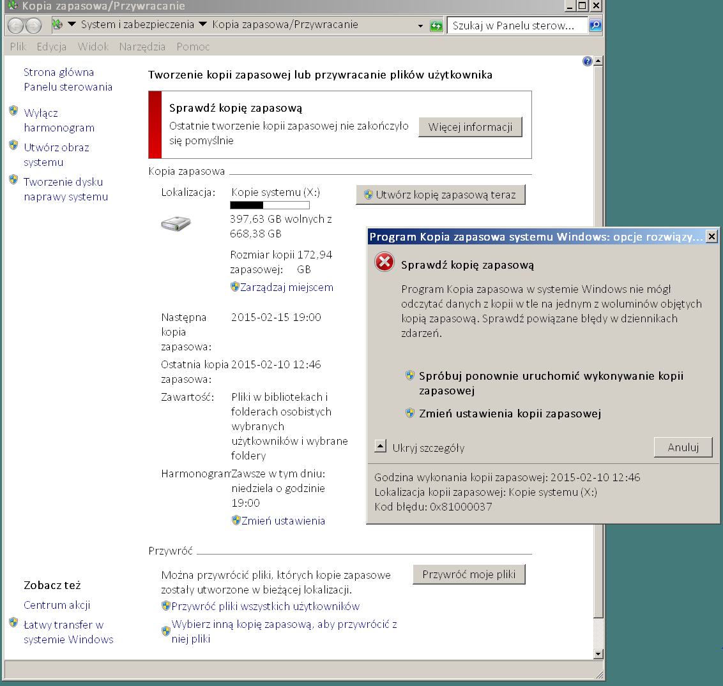Click the Ukryj szczegóły label
723x686 pixels.
(x=429, y=448)
